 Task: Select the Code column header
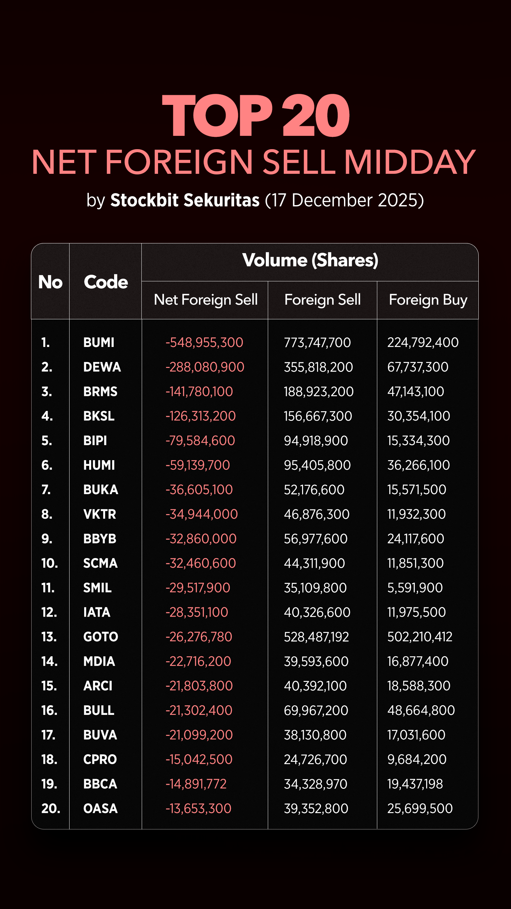tap(105, 282)
